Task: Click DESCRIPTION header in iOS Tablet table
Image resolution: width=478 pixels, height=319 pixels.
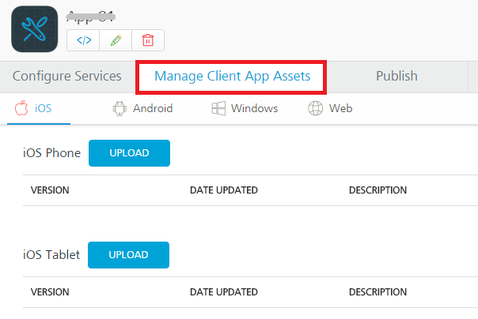Action: (377, 292)
